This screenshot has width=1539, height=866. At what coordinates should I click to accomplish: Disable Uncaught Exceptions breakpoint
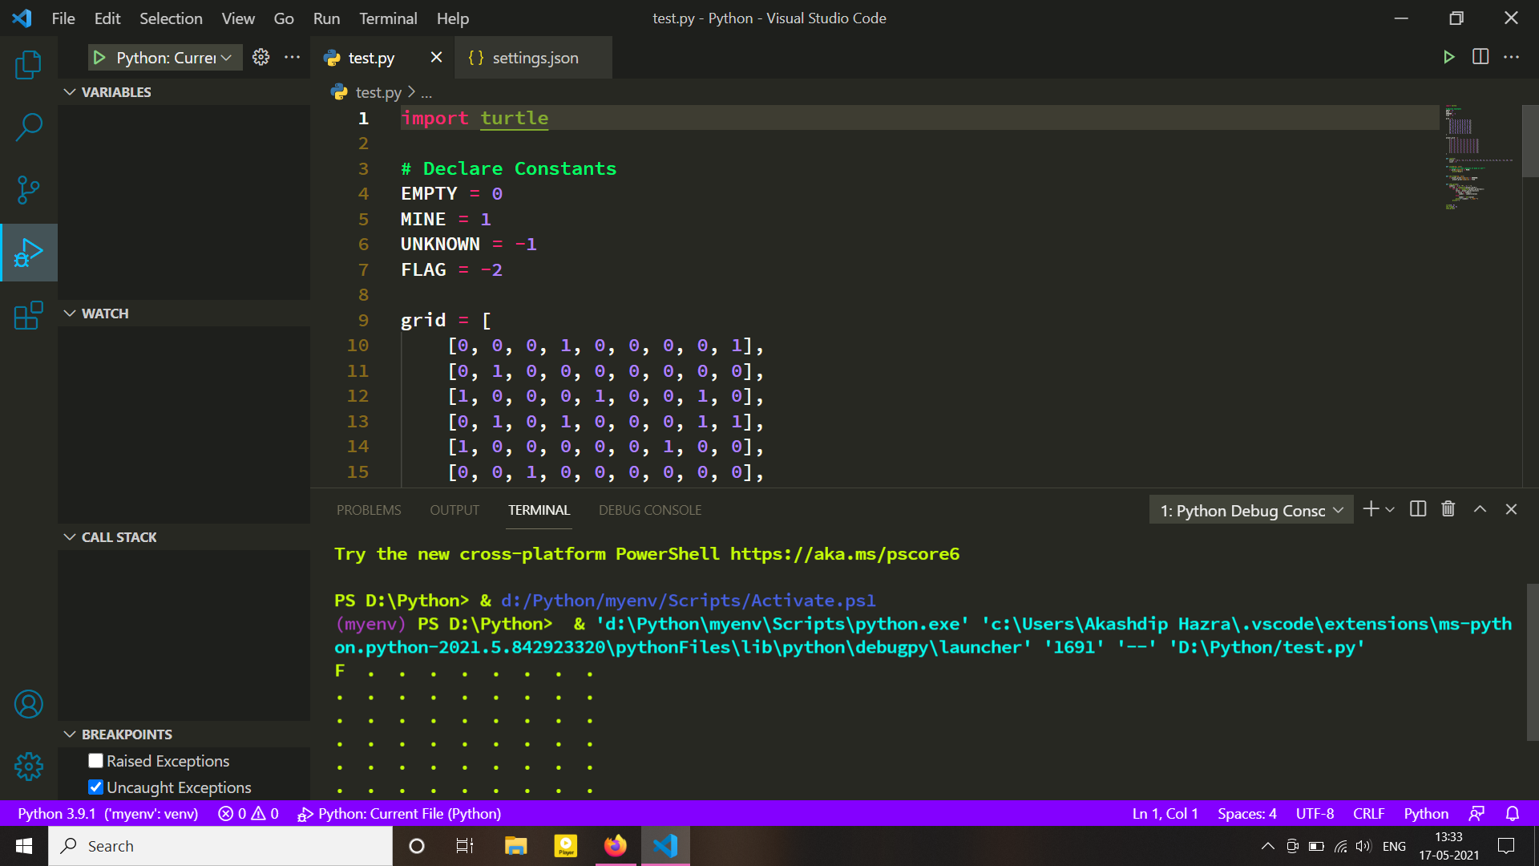point(95,787)
